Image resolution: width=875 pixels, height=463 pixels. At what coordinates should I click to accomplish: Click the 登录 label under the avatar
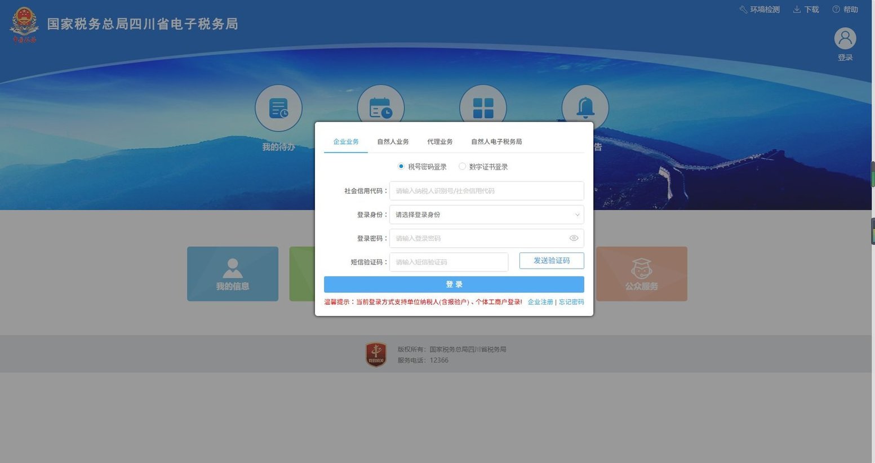845,57
